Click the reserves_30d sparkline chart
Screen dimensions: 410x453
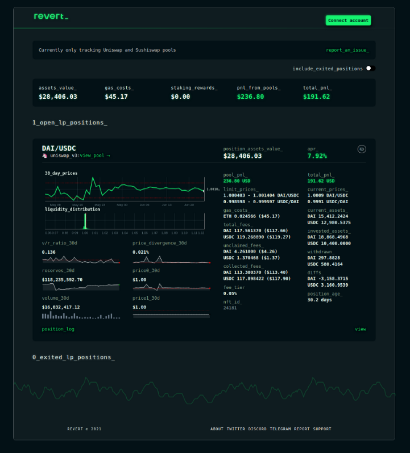[x=81, y=287]
